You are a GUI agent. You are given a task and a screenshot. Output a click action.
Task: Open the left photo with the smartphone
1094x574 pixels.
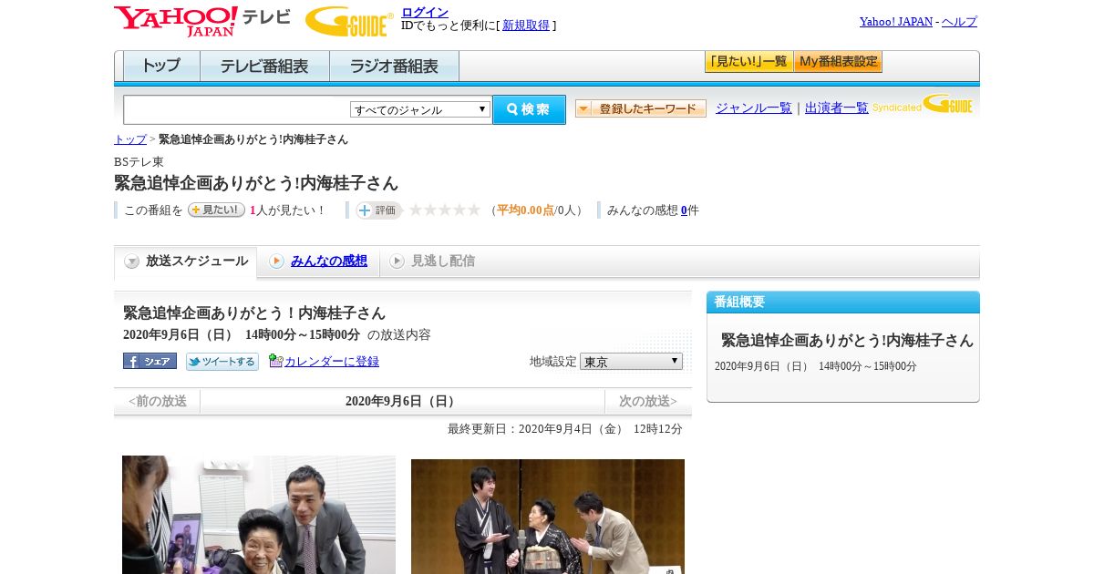point(259,515)
